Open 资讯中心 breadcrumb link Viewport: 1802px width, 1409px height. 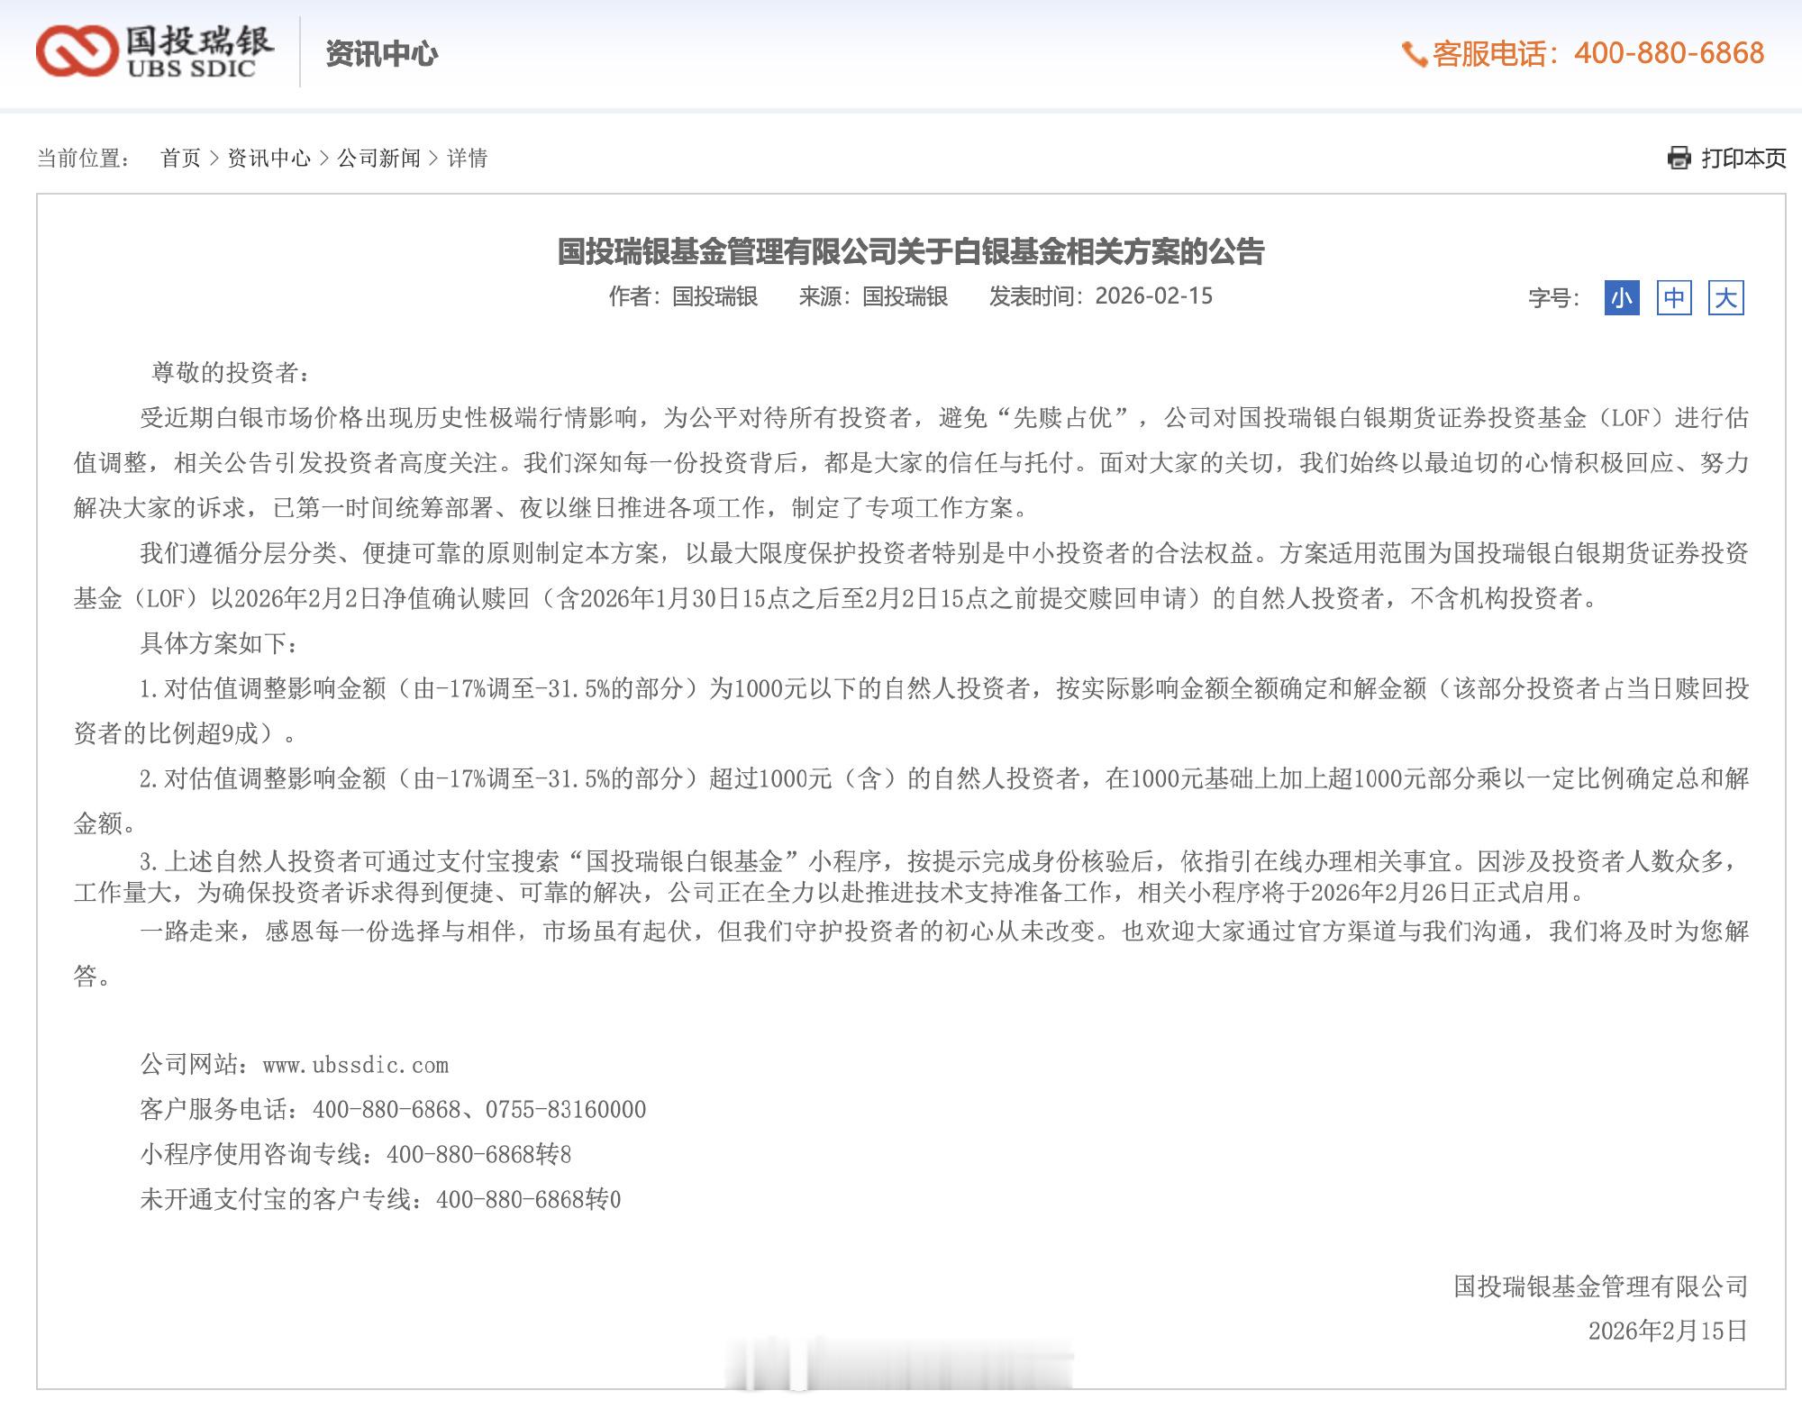coord(268,159)
